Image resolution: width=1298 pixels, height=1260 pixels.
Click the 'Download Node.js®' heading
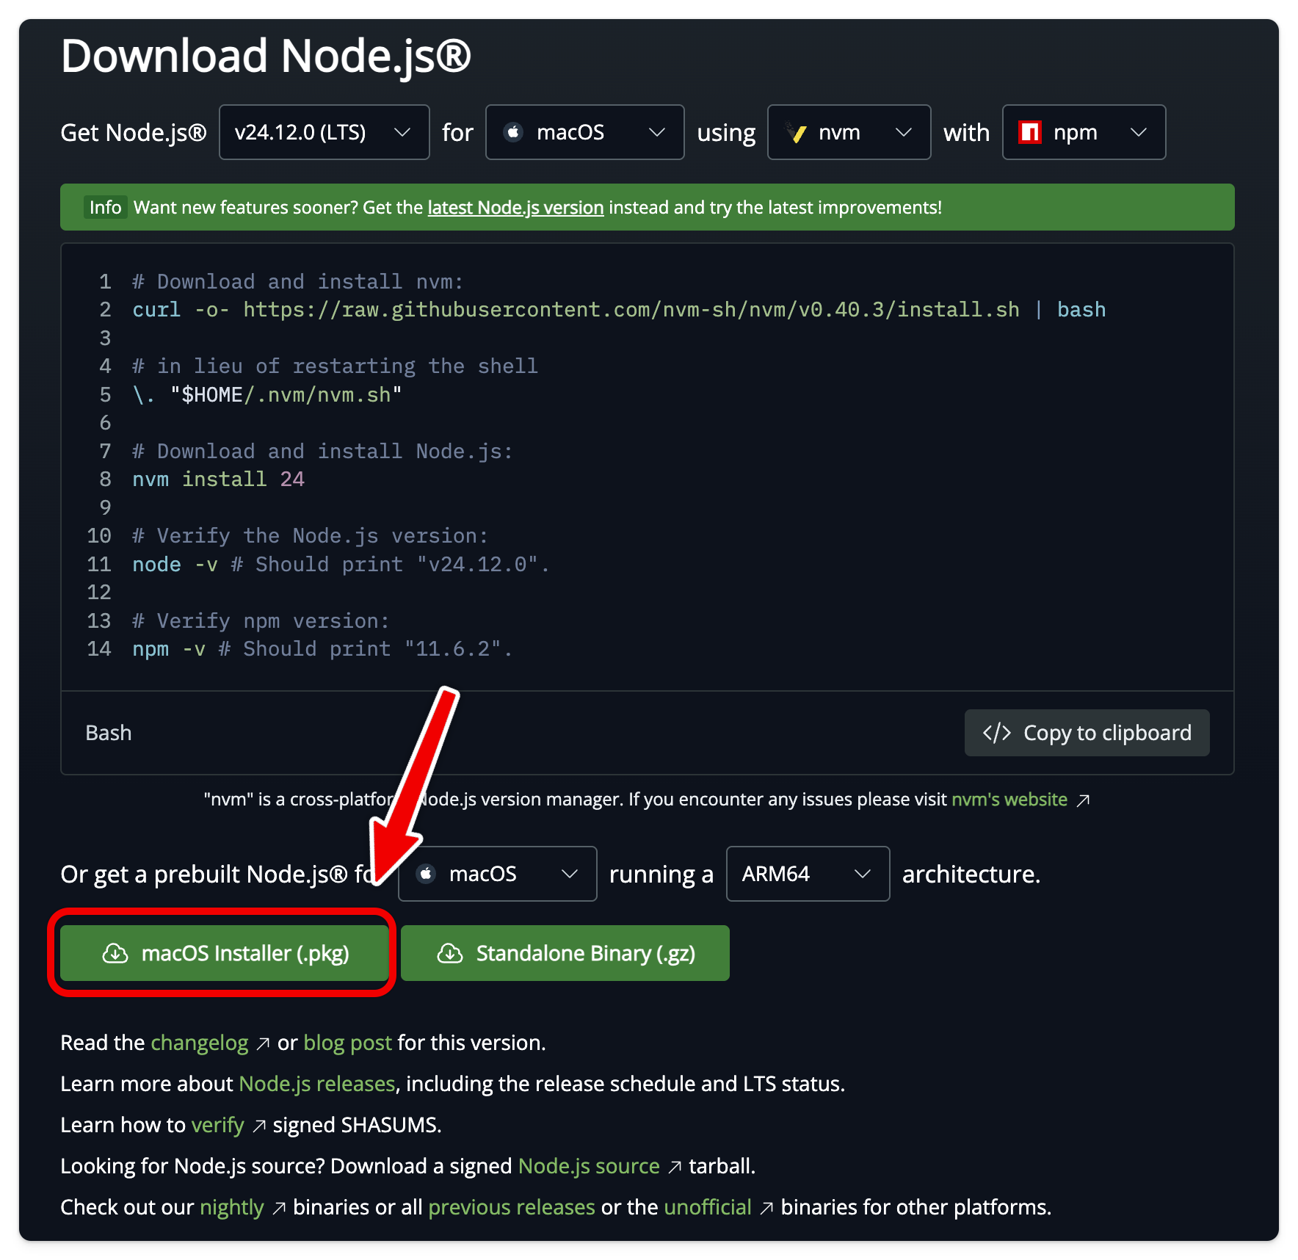click(x=266, y=57)
